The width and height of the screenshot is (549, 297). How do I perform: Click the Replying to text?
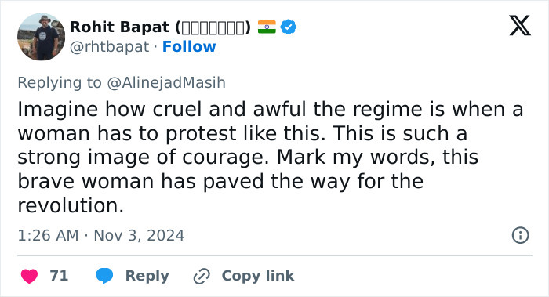[60, 83]
